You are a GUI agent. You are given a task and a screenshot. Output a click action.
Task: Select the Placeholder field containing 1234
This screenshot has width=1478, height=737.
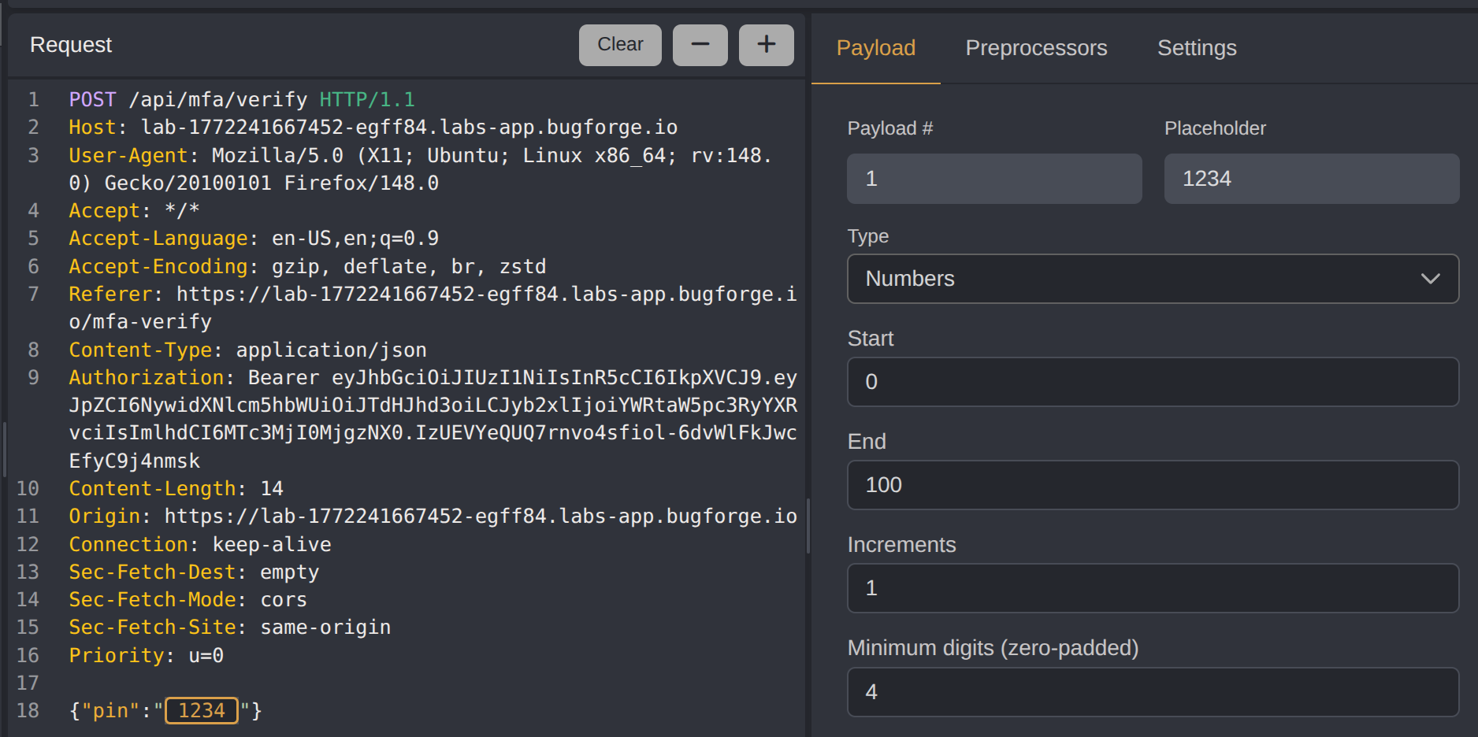coord(1311,178)
